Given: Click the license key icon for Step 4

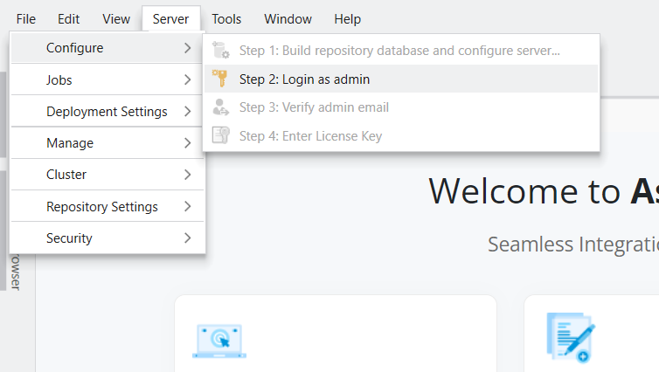Looking at the screenshot, I should pos(219,135).
